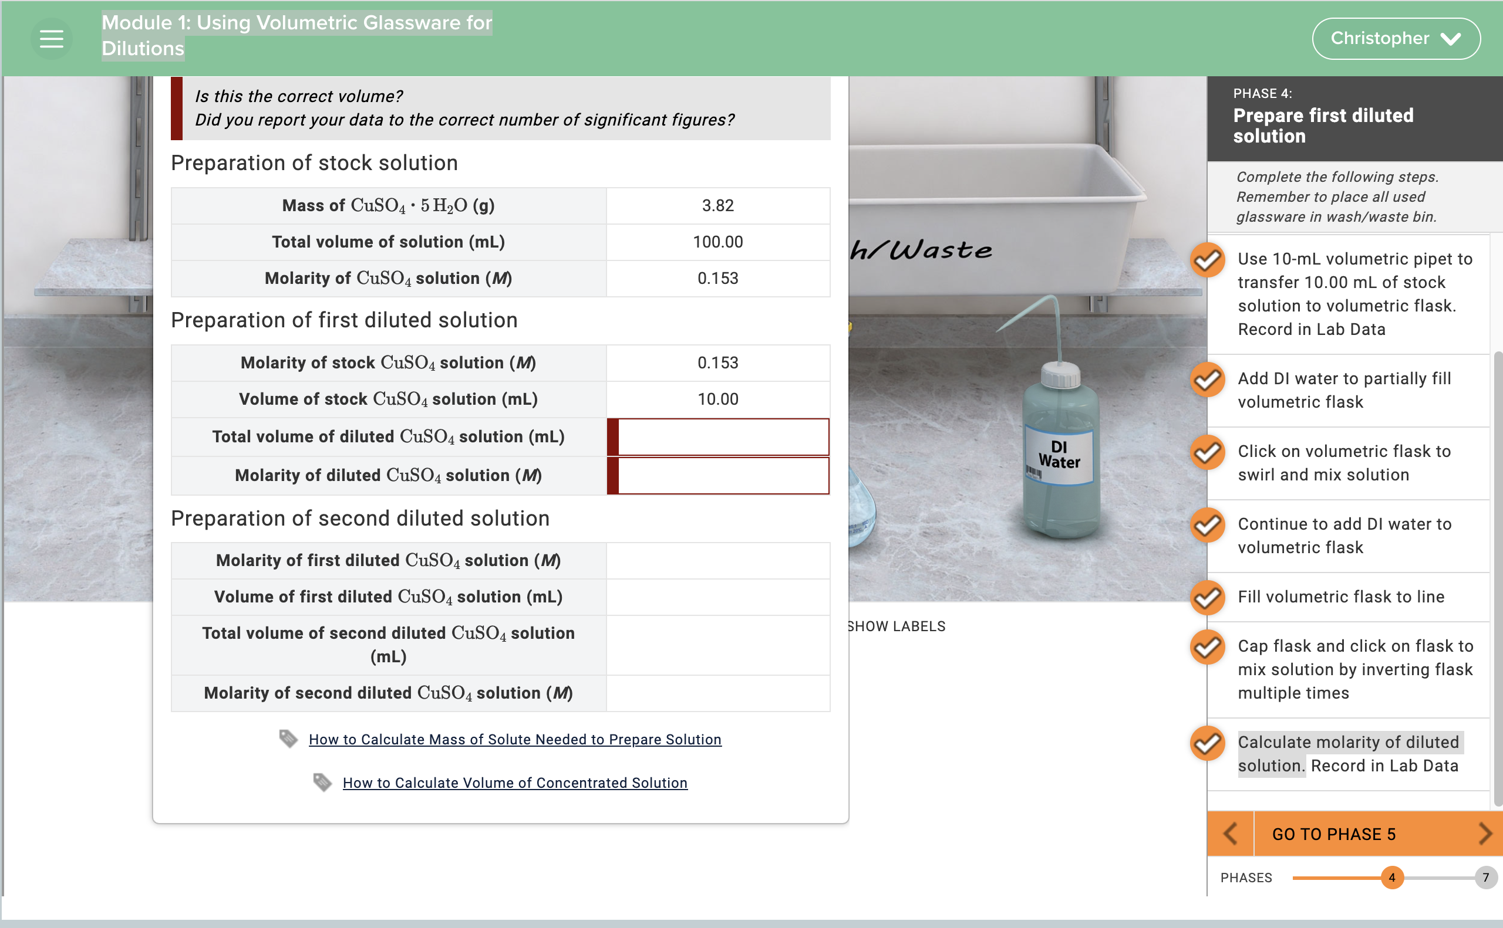Click tag icon beside Mass of Solute link
The height and width of the screenshot is (928, 1503).
point(288,739)
